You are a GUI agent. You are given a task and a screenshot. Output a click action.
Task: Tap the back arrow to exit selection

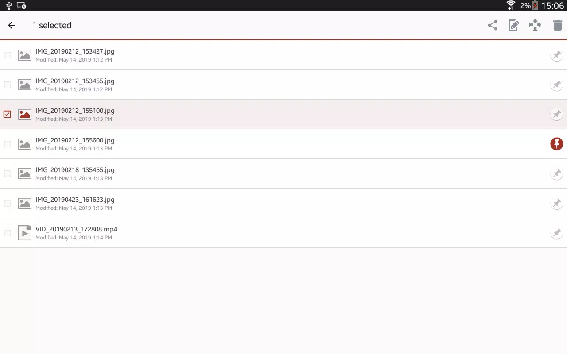point(12,25)
